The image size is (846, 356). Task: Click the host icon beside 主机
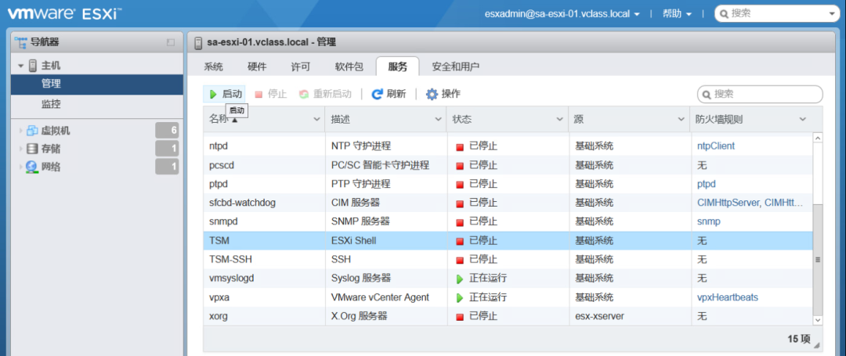click(33, 66)
